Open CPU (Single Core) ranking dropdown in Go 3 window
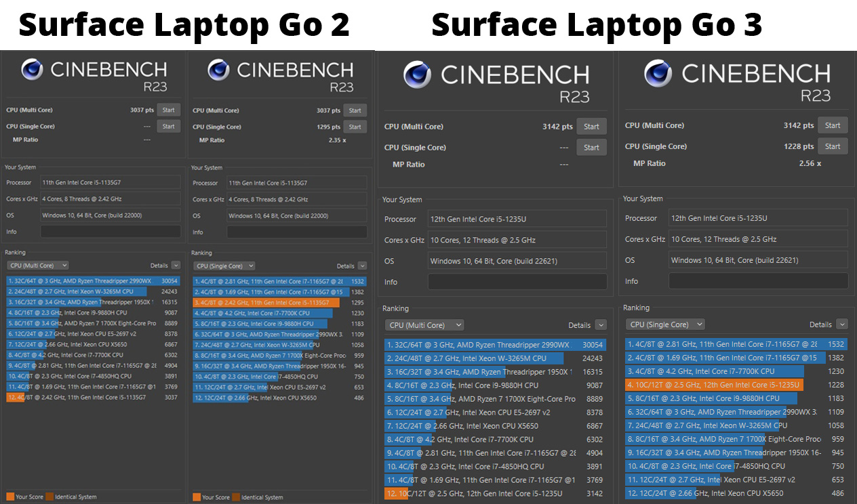This screenshot has height=504, width=857. pyautogui.click(x=665, y=324)
